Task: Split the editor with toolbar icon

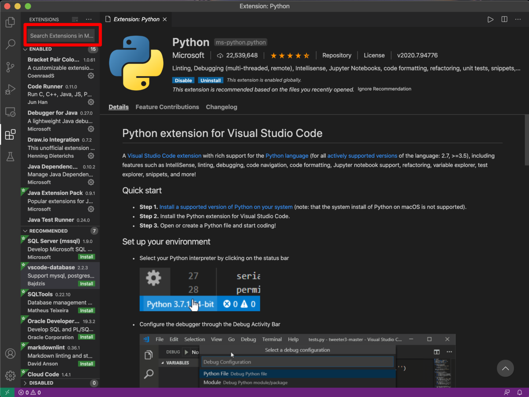Action: tap(504, 19)
